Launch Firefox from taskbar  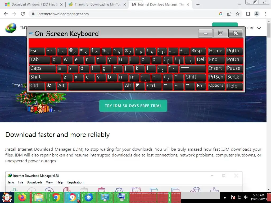(22, 197)
